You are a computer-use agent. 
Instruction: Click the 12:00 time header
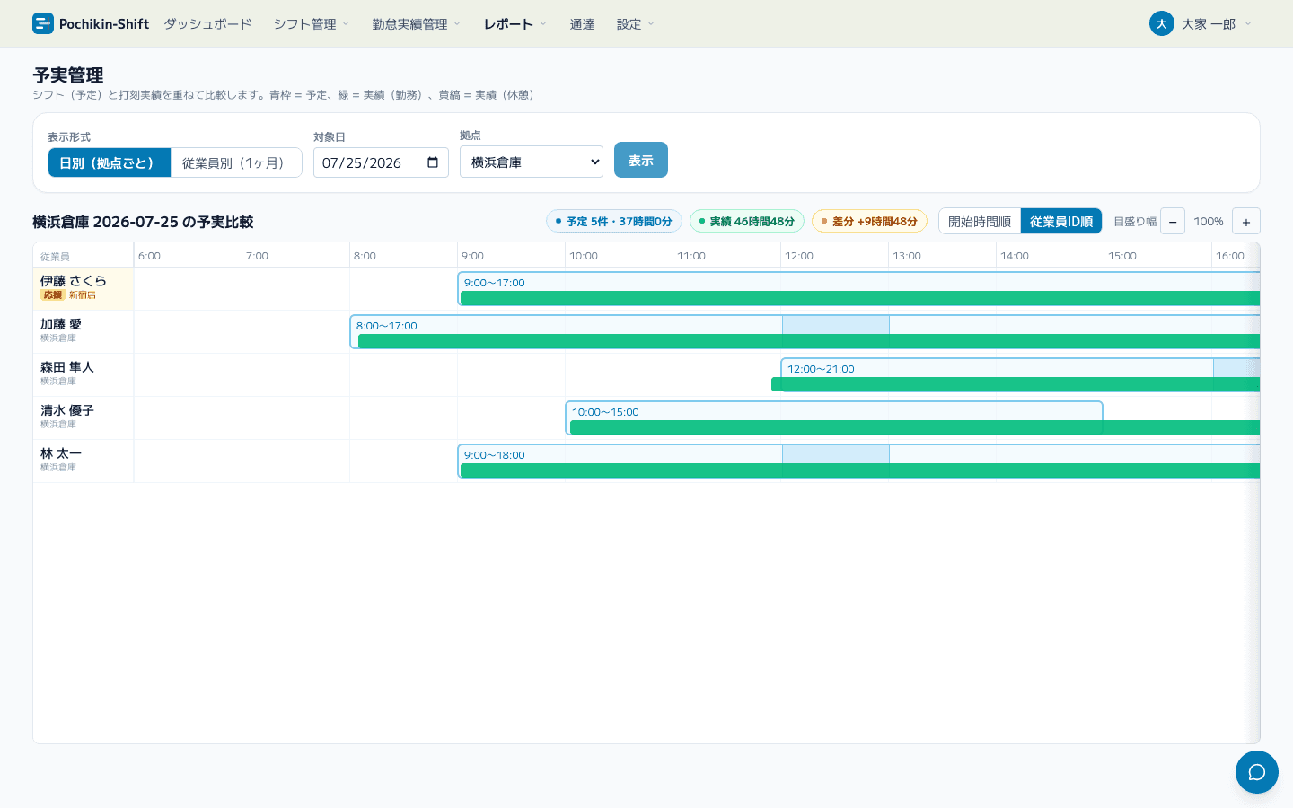(x=799, y=256)
